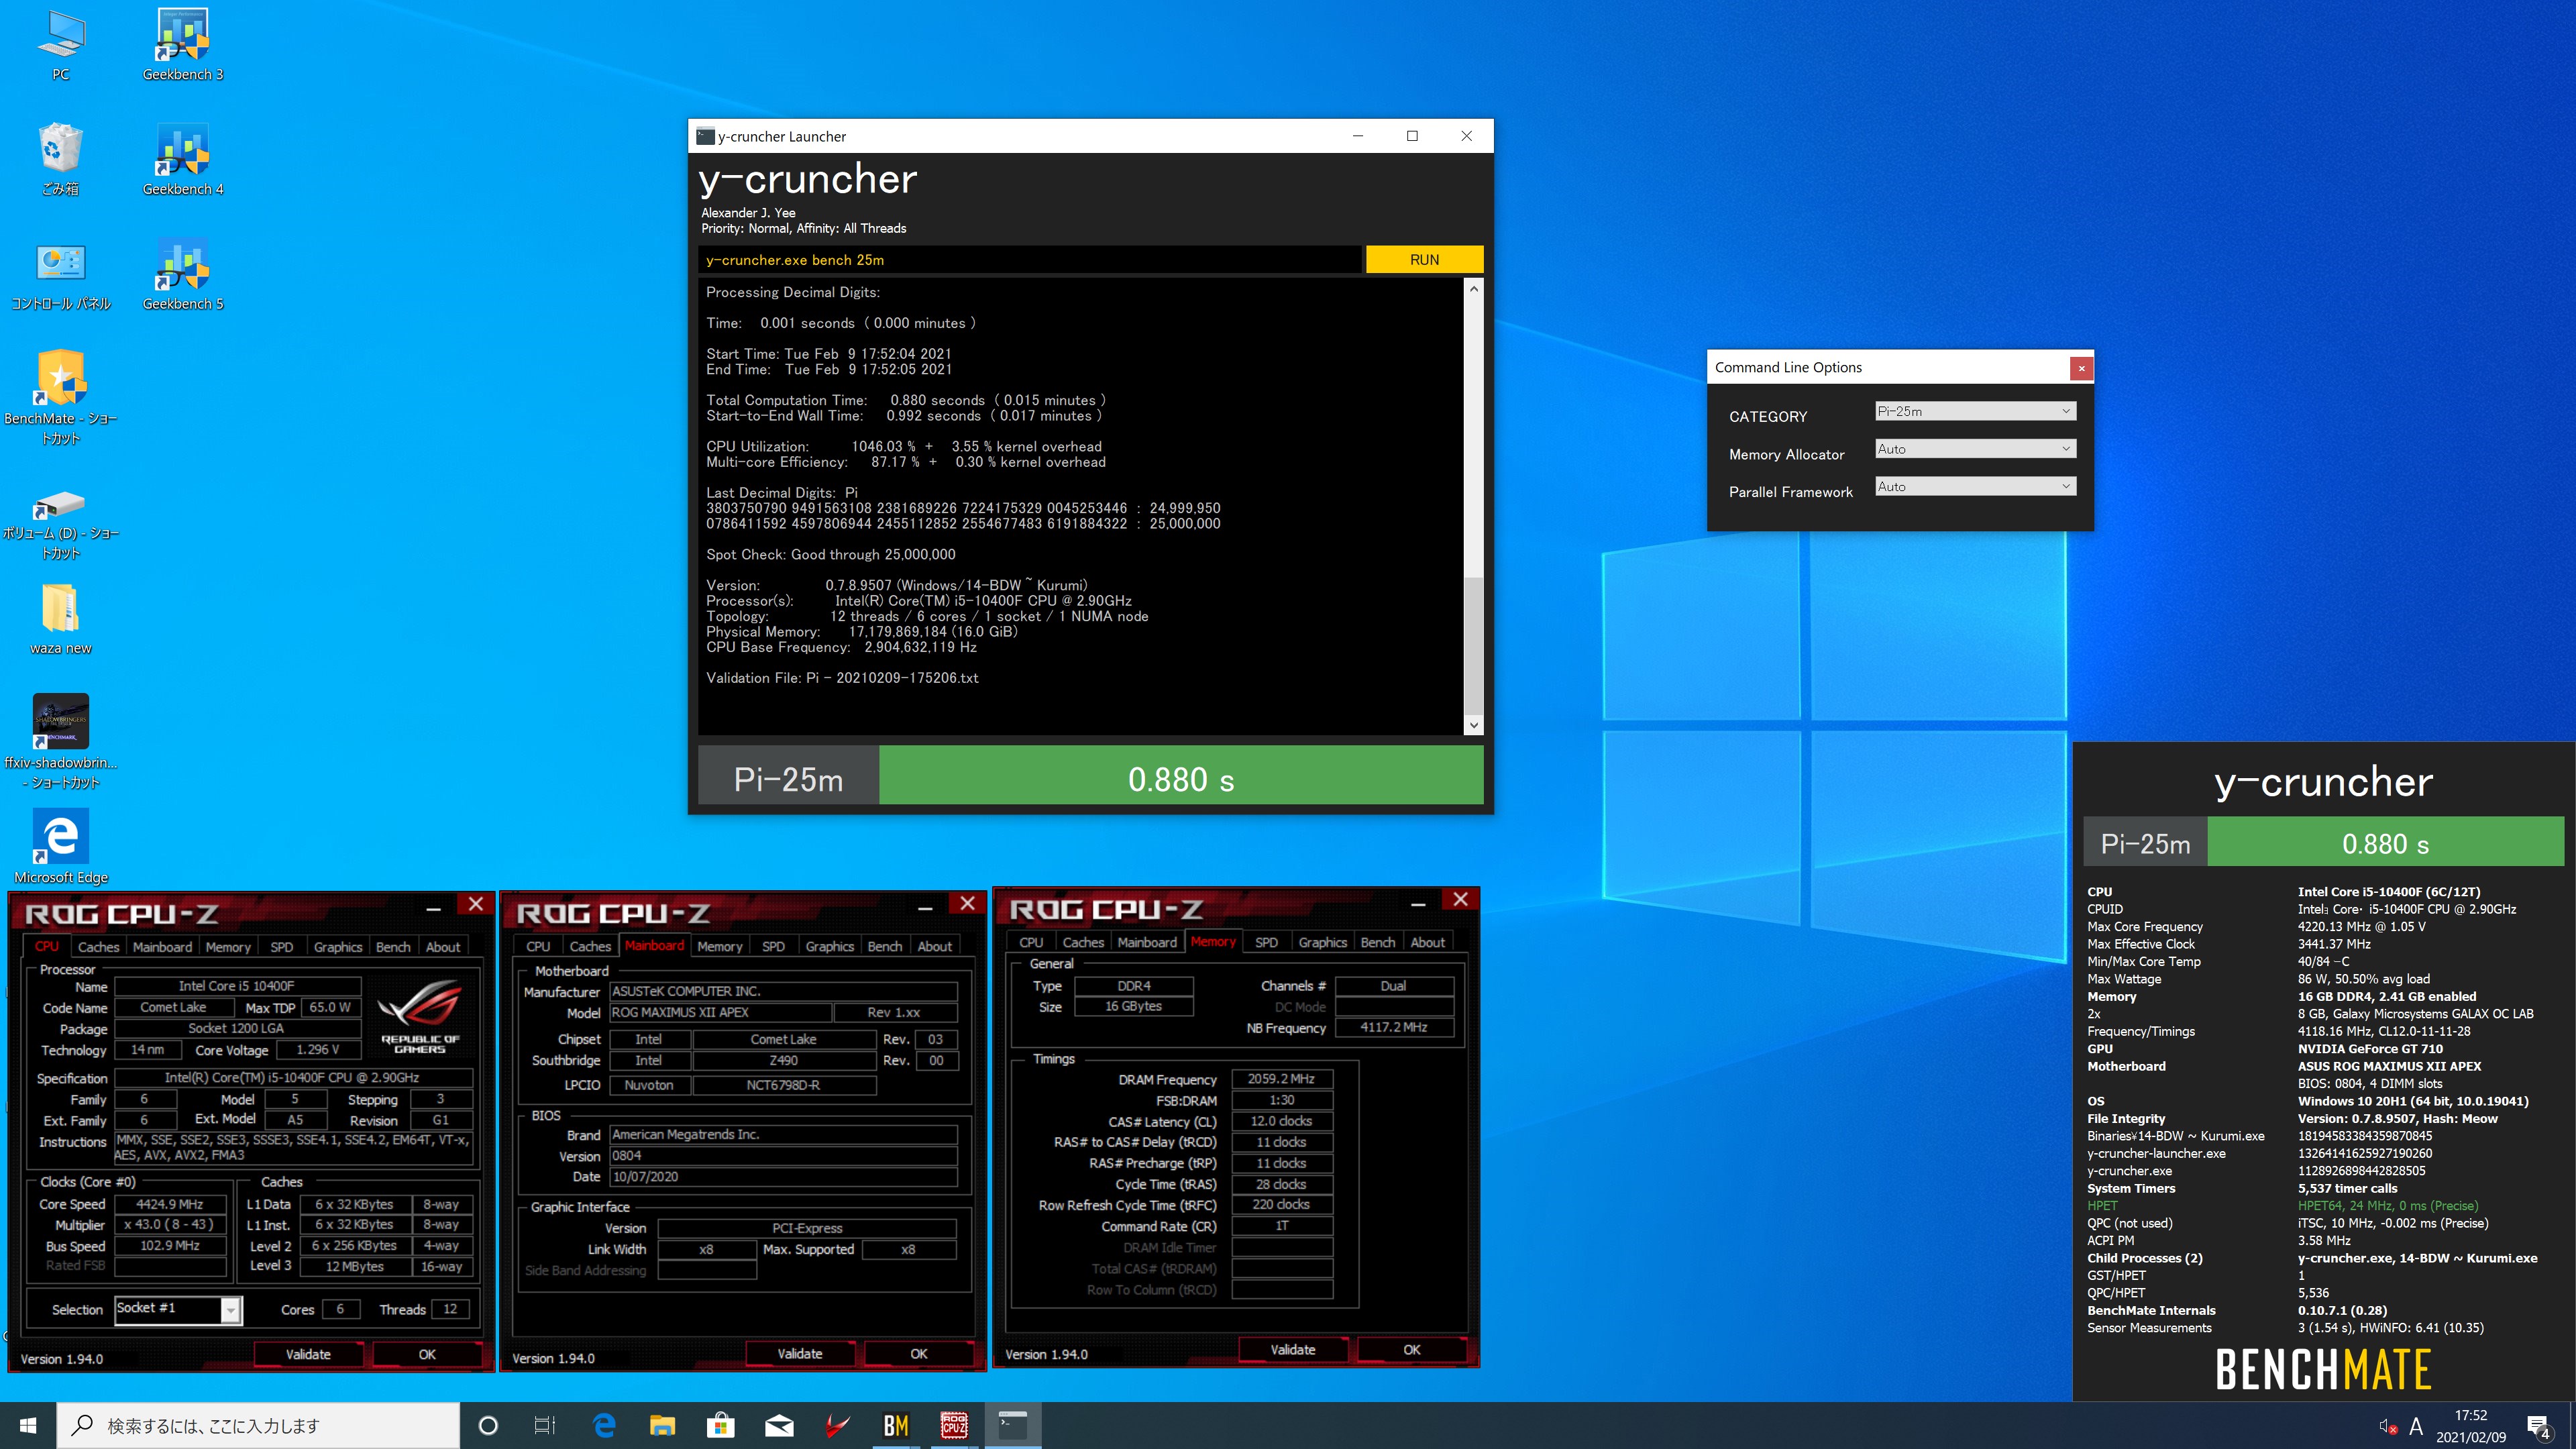Minimize the left ROG CPU-Z window
Viewport: 2576px width, 1449px height.
point(434,908)
